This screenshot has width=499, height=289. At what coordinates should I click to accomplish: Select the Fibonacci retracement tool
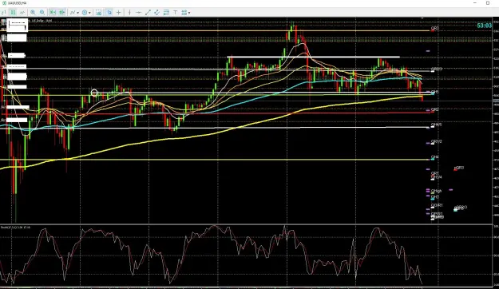click(x=166, y=13)
